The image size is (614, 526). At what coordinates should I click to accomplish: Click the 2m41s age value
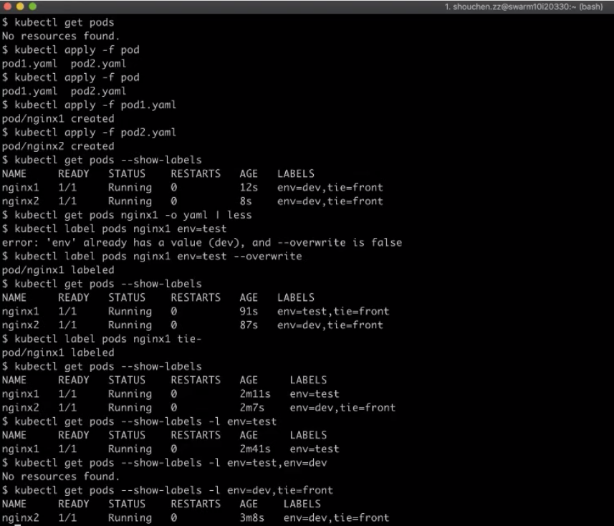click(x=255, y=449)
